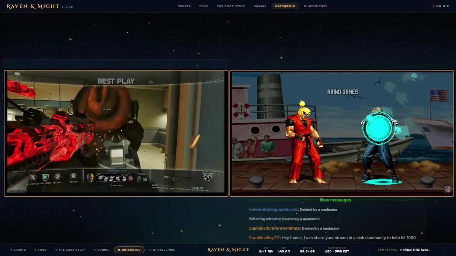Open the Sports tab in top navigation
Image resolution: width=456 pixels, height=256 pixels.
tap(184, 6)
